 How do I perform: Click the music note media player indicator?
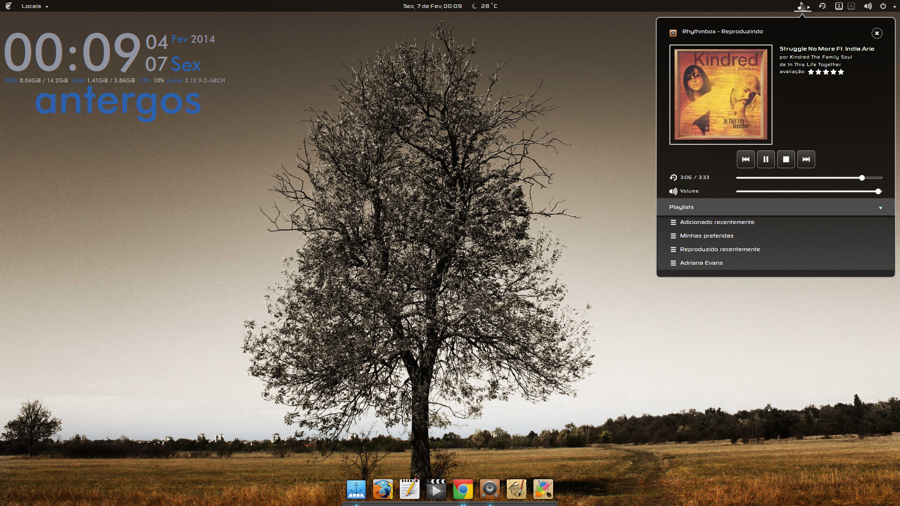[x=802, y=6]
